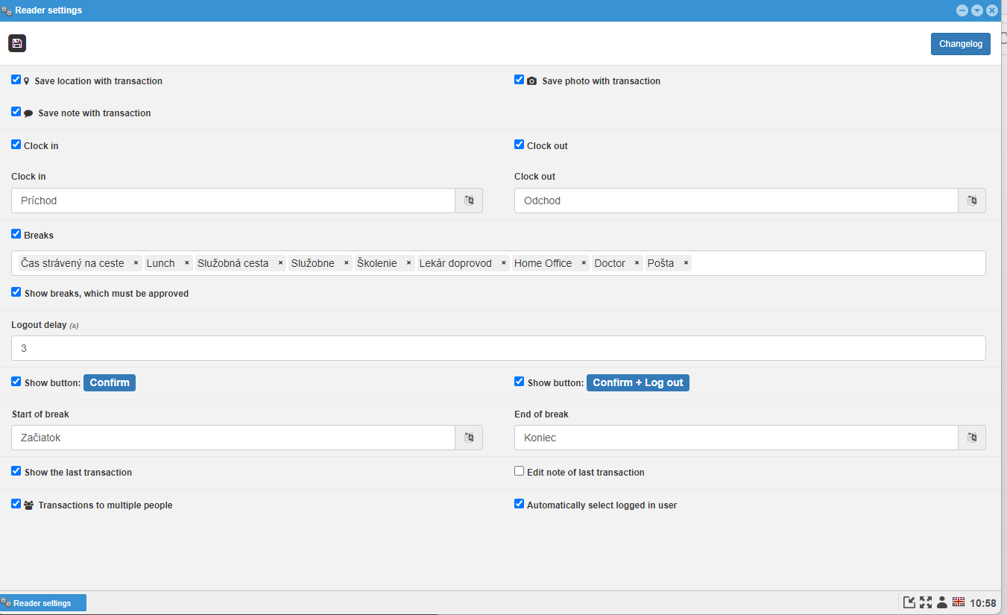This screenshot has width=1007, height=615.
Task: Select the Reader settings taskbar tab
Action: pyautogui.click(x=42, y=602)
